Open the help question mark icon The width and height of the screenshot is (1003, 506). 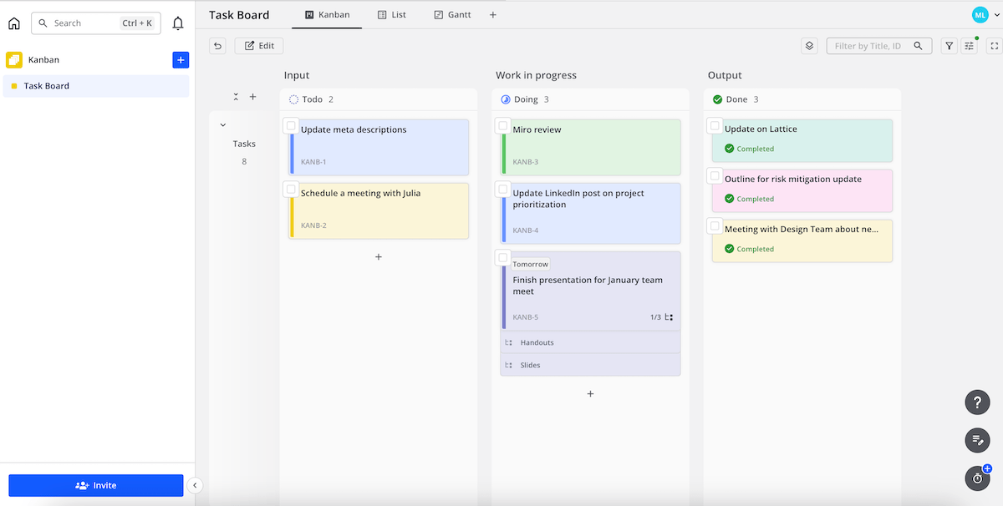pos(977,402)
